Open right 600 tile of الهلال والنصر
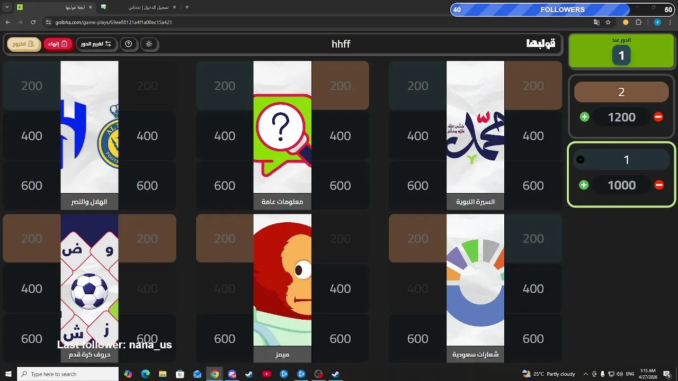678x381 pixels. 147,186
